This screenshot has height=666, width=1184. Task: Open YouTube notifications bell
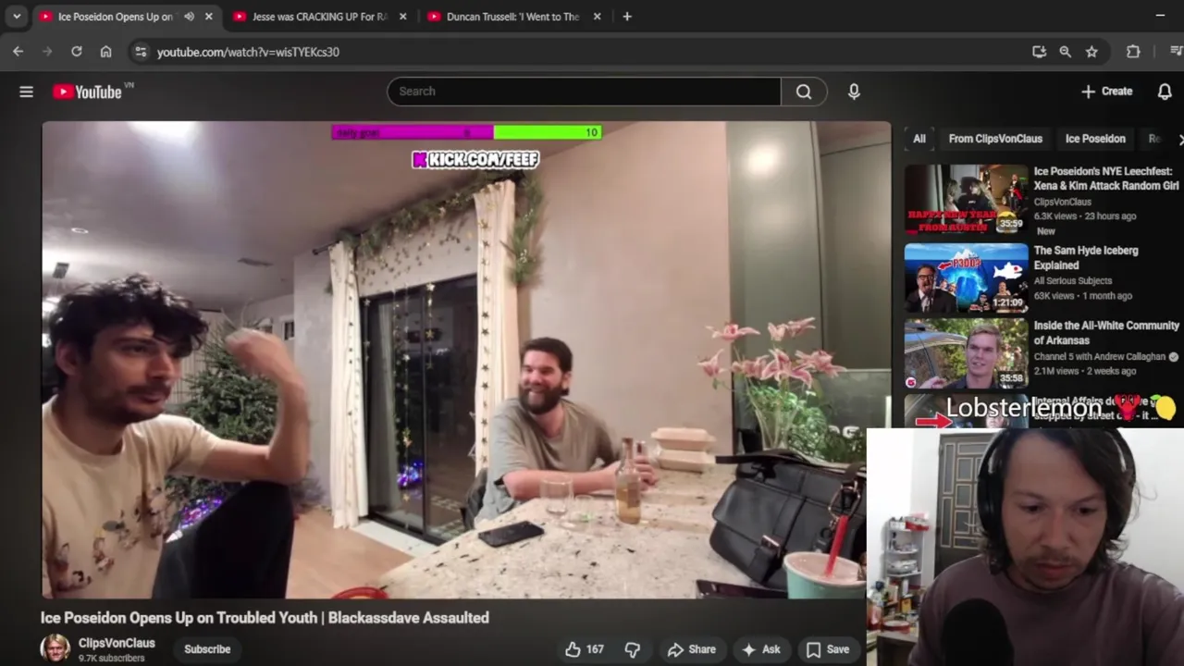[x=1165, y=92]
